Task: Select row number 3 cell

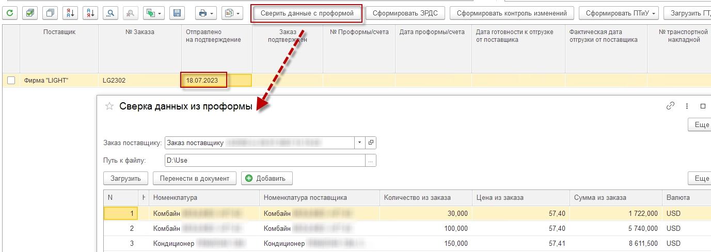Action: pyautogui.click(x=121, y=243)
